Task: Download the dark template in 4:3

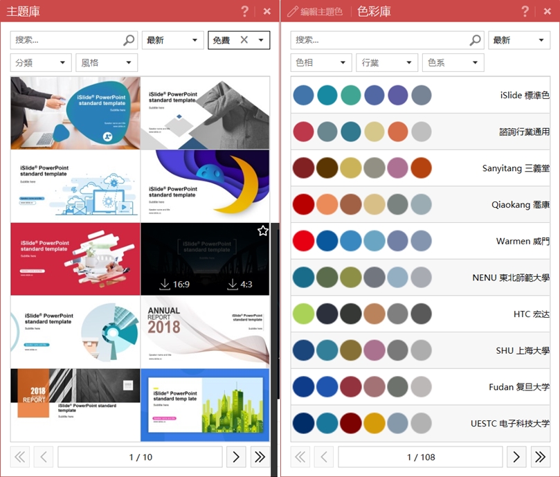Action: pyautogui.click(x=240, y=285)
